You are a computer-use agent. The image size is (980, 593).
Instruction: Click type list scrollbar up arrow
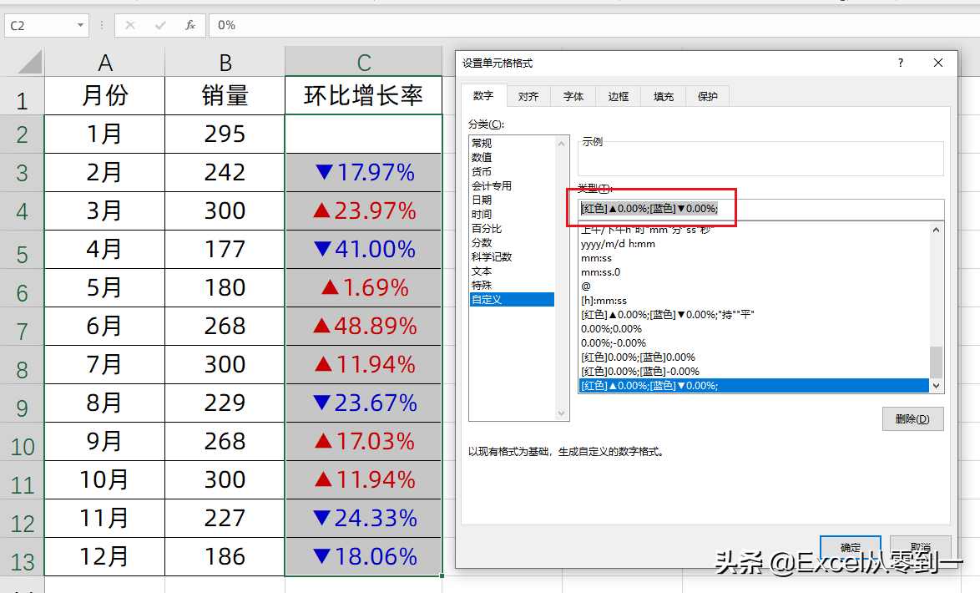(937, 231)
